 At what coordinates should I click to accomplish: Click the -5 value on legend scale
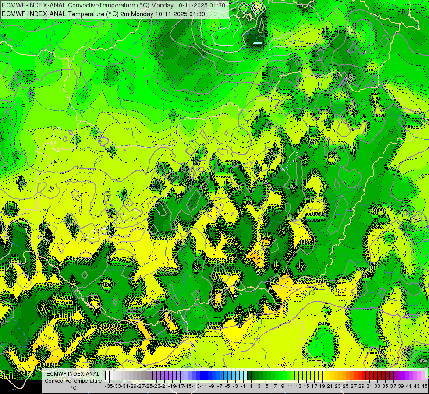tap(227, 387)
